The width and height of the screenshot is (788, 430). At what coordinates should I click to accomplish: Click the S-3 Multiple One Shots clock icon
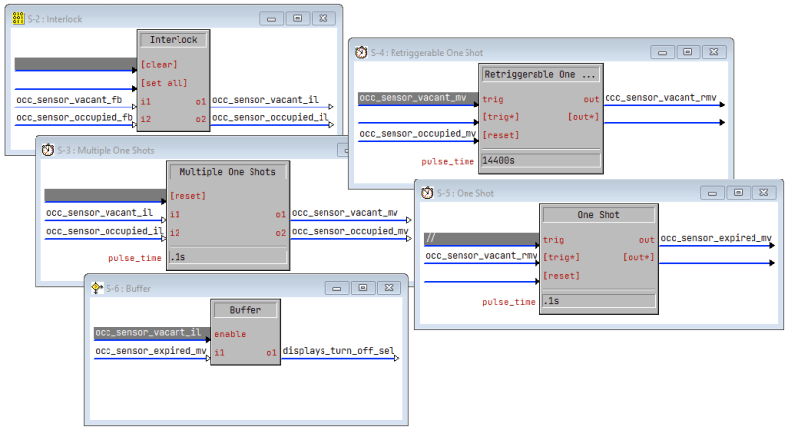[47, 149]
